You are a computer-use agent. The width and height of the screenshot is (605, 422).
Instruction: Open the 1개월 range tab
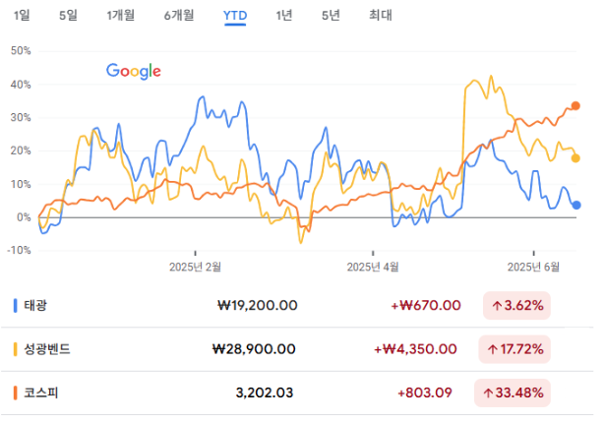pos(120,16)
